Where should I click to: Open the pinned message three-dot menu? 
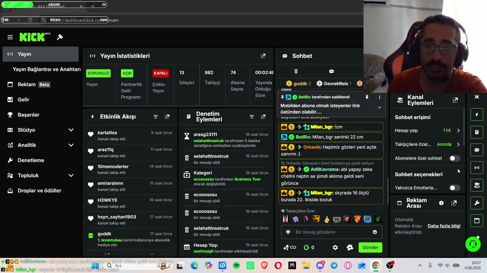(379, 97)
